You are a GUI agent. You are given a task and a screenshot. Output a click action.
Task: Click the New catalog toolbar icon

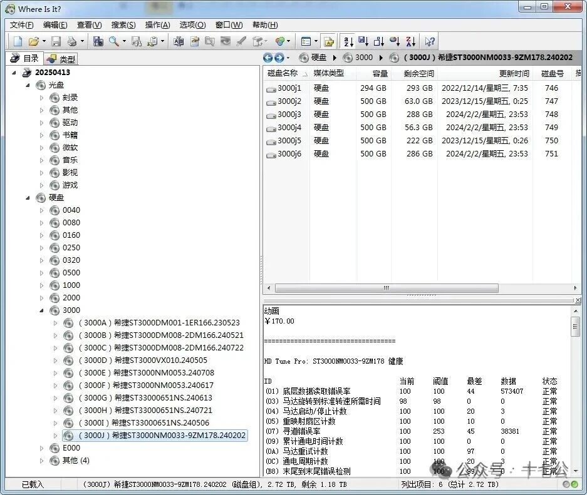point(18,41)
